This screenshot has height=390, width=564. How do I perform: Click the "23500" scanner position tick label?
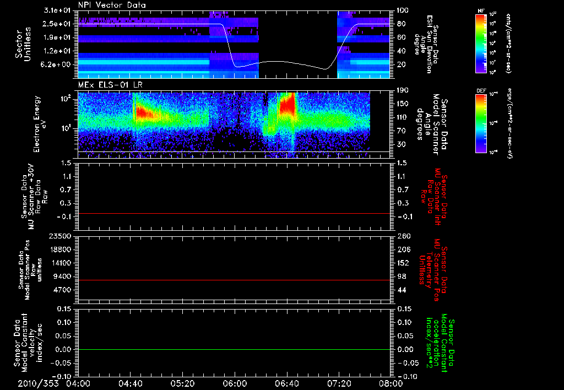(x=61, y=236)
